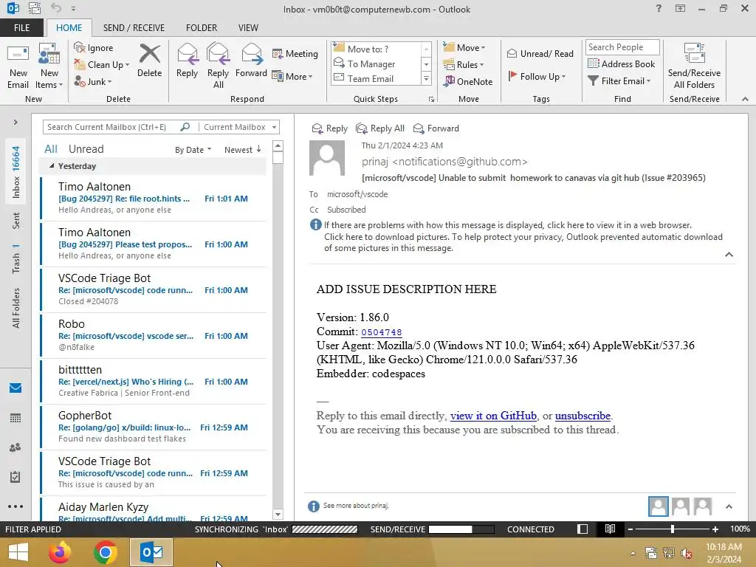The image size is (756, 567).
Task: Click the download pictures info bar
Action: coord(523,242)
